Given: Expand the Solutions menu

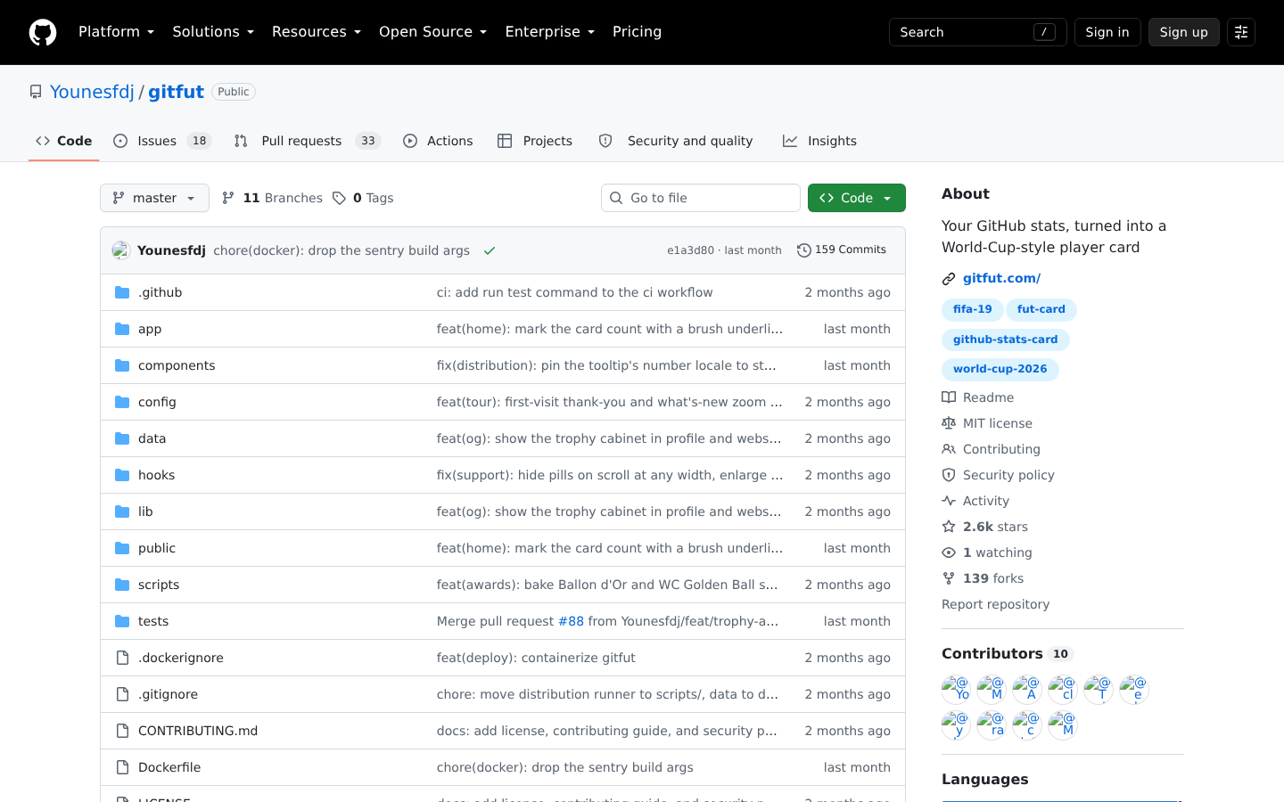Looking at the screenshot, I should point(213,32).
